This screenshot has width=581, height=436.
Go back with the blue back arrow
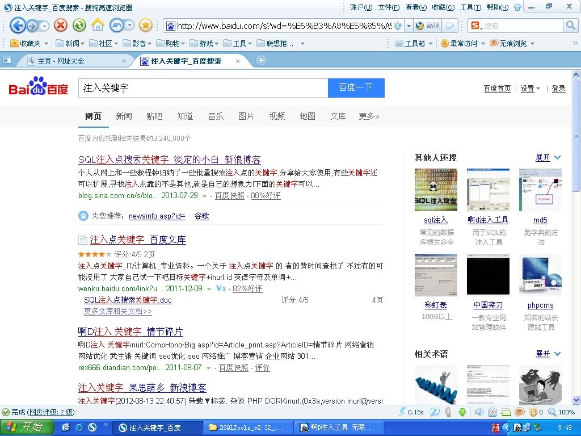(x=18, y=26)
